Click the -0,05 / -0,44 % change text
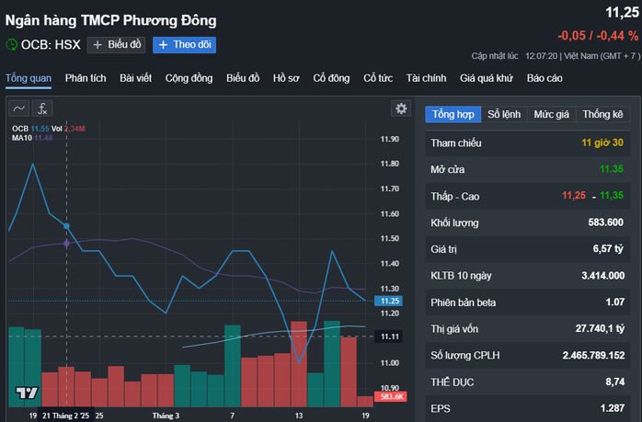 [x=598, y=36]
